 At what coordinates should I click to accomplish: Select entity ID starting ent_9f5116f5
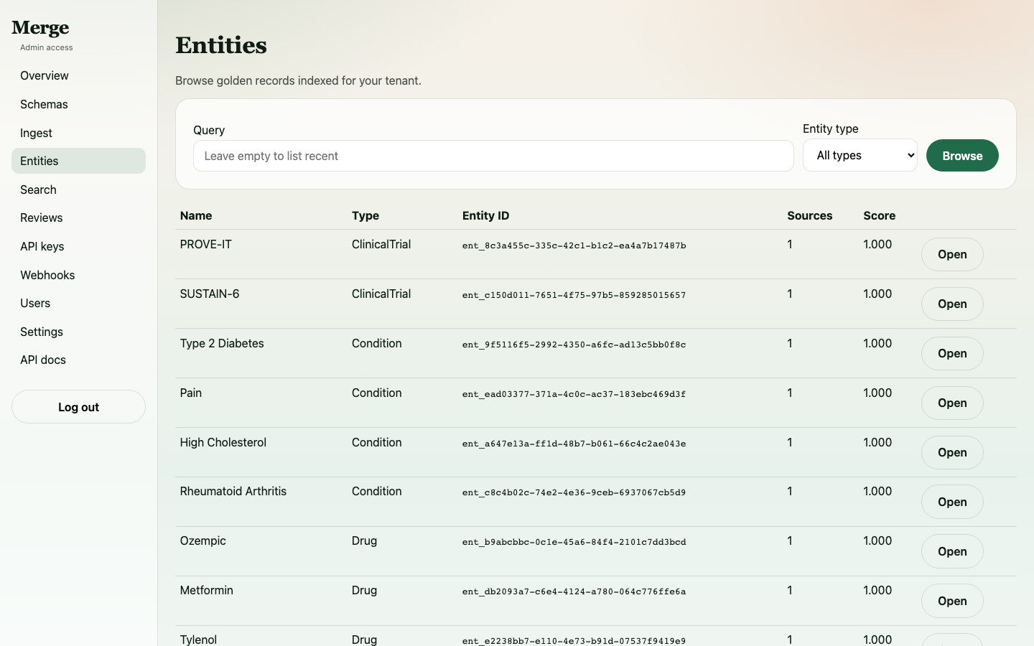pos(574,345)
